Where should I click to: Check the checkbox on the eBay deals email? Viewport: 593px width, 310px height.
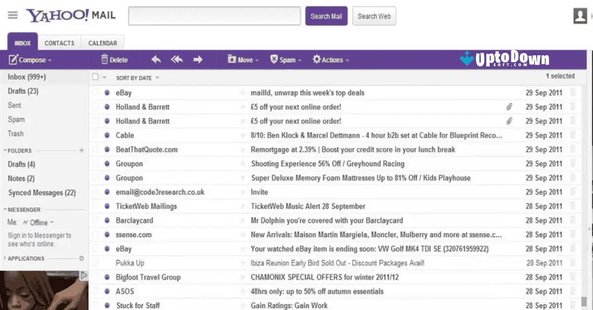[x=94, y=93]
